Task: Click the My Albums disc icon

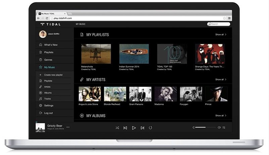Action: [x=82, y=116]
